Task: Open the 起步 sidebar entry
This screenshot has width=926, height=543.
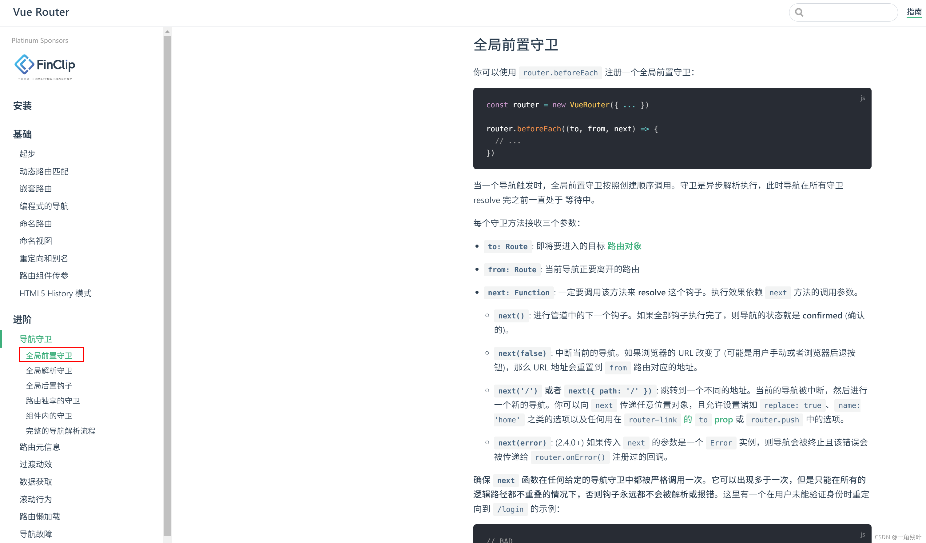Action: point(27,154)
